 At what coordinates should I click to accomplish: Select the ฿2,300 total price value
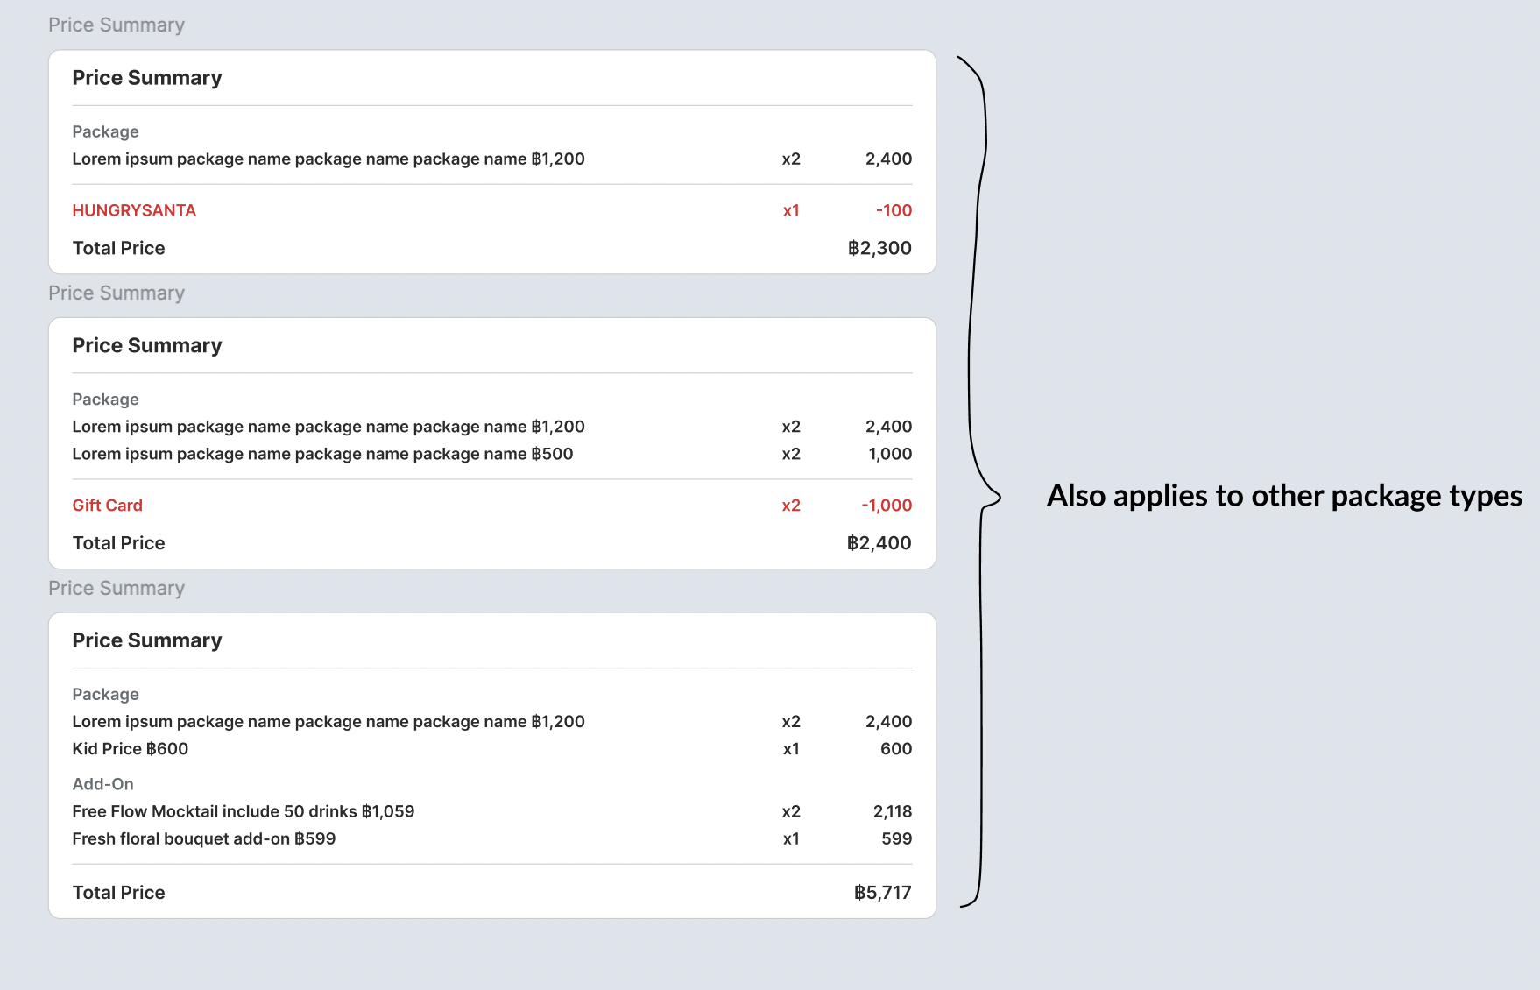click(879, 248)
